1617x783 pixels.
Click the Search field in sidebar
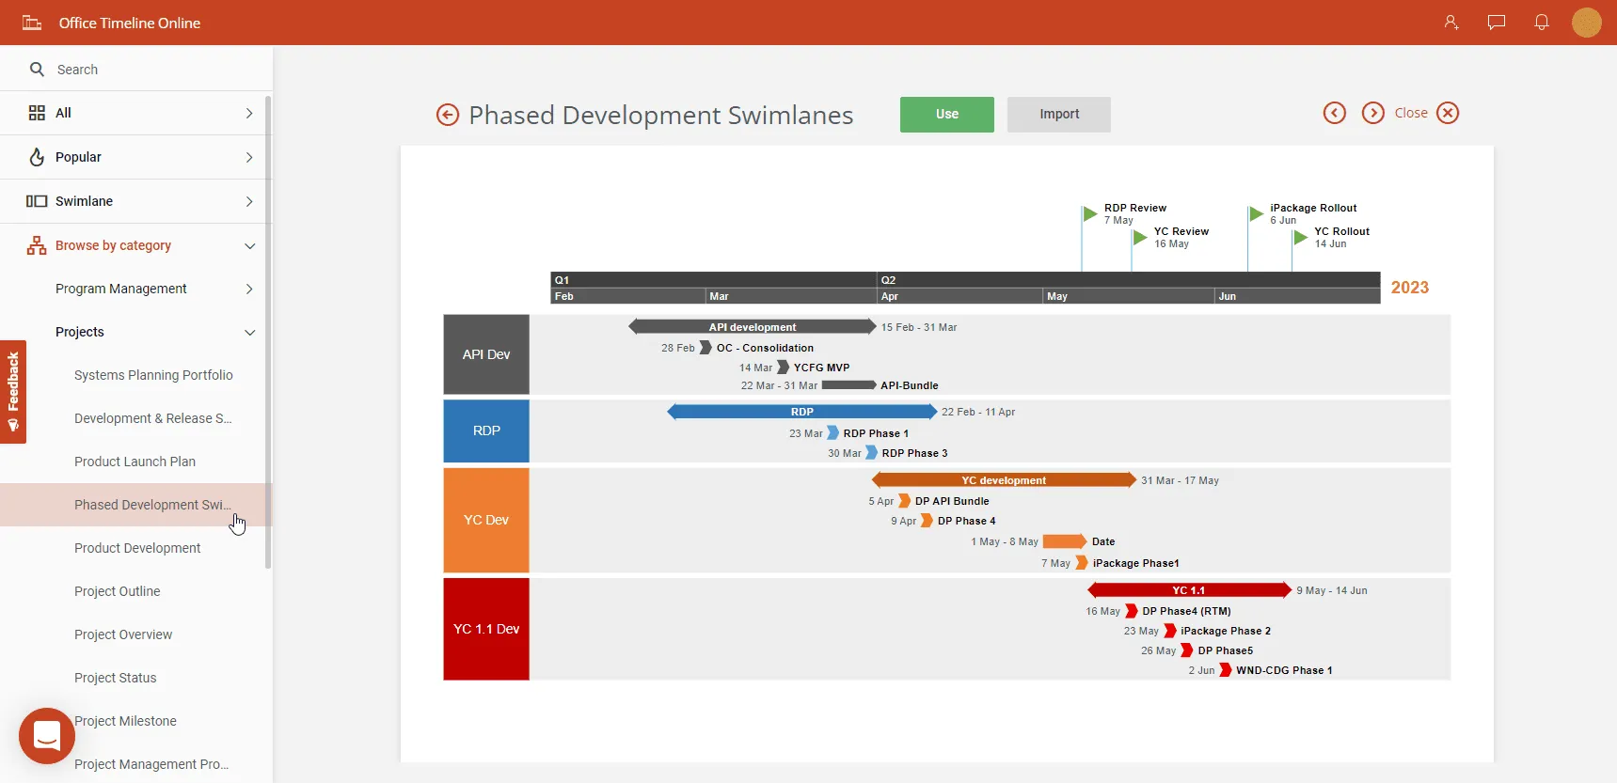click(141, 70)
